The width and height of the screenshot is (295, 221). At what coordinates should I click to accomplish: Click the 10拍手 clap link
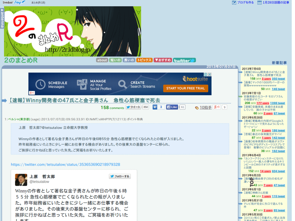click(x=203, y=108)
